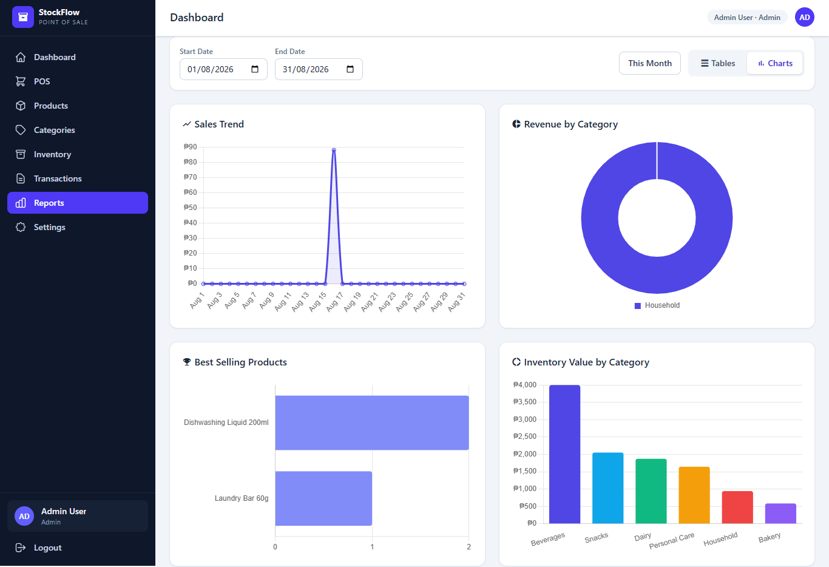Screen dimensions: 829x567
Task: Click the Inventory Value by Category heading
Action: (587, 362)
